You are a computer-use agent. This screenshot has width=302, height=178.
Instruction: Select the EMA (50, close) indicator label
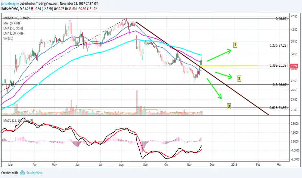(x=13, y=28)
